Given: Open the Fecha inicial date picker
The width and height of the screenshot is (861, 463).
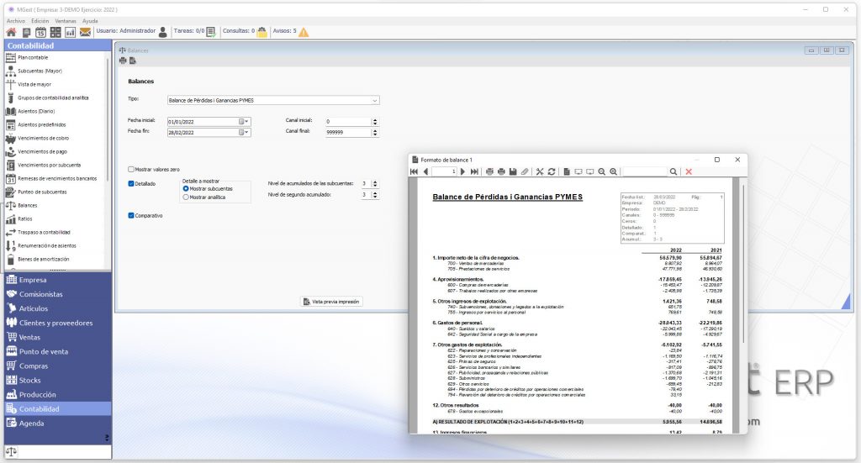Looking at the screenshot, I should click(244, 122).
